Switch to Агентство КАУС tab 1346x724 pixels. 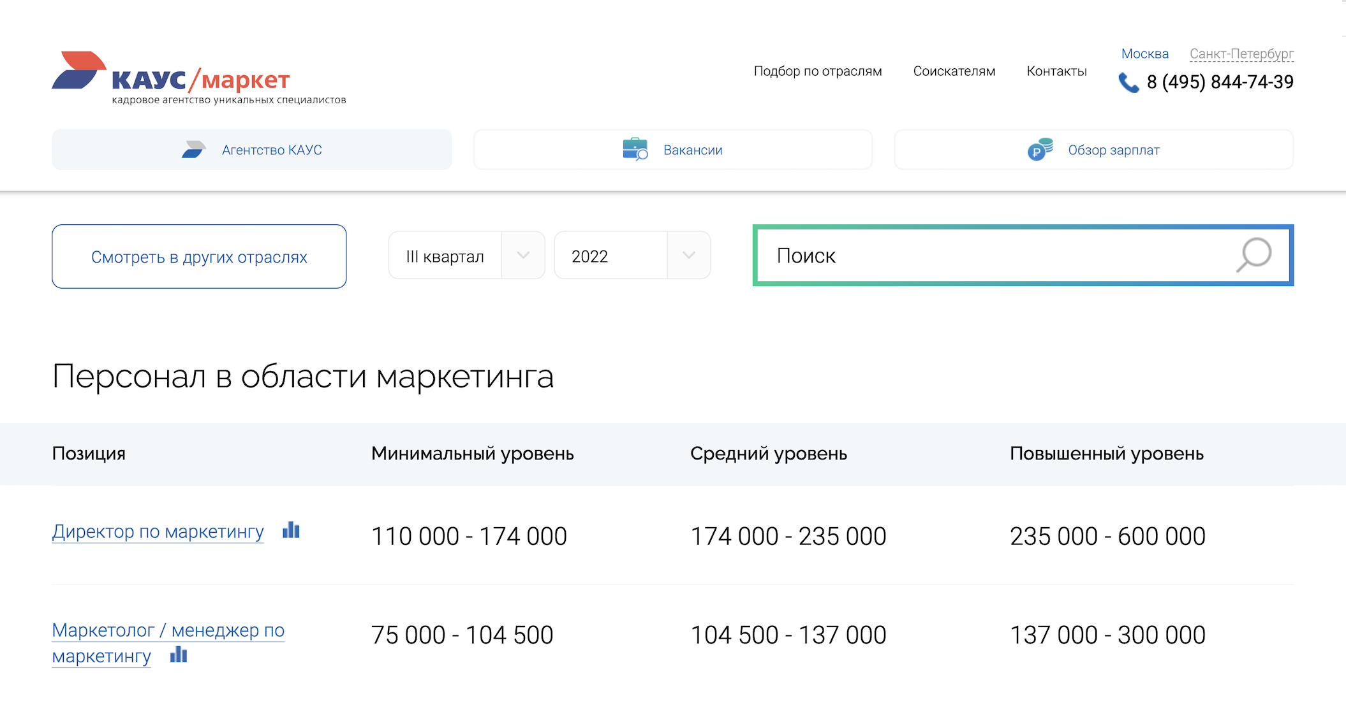pyautogui.click(x=252, y=150)
